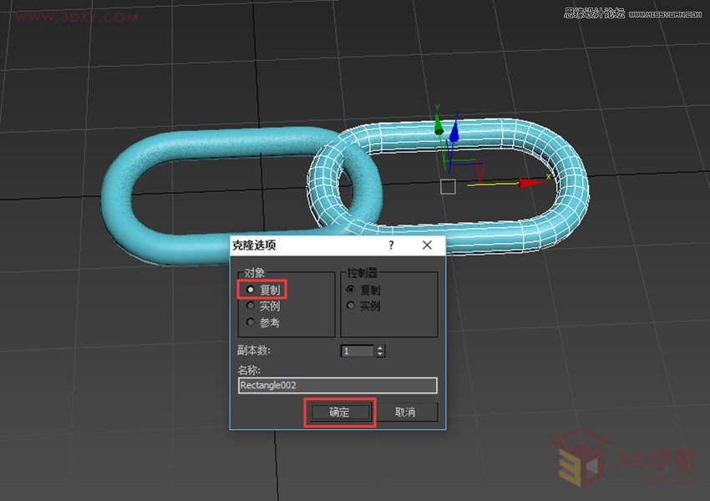This screenshot has height=501, width=710.
Task: Click the green Y-axis arrow of the gizmo
Action: (x=438, y=129)
